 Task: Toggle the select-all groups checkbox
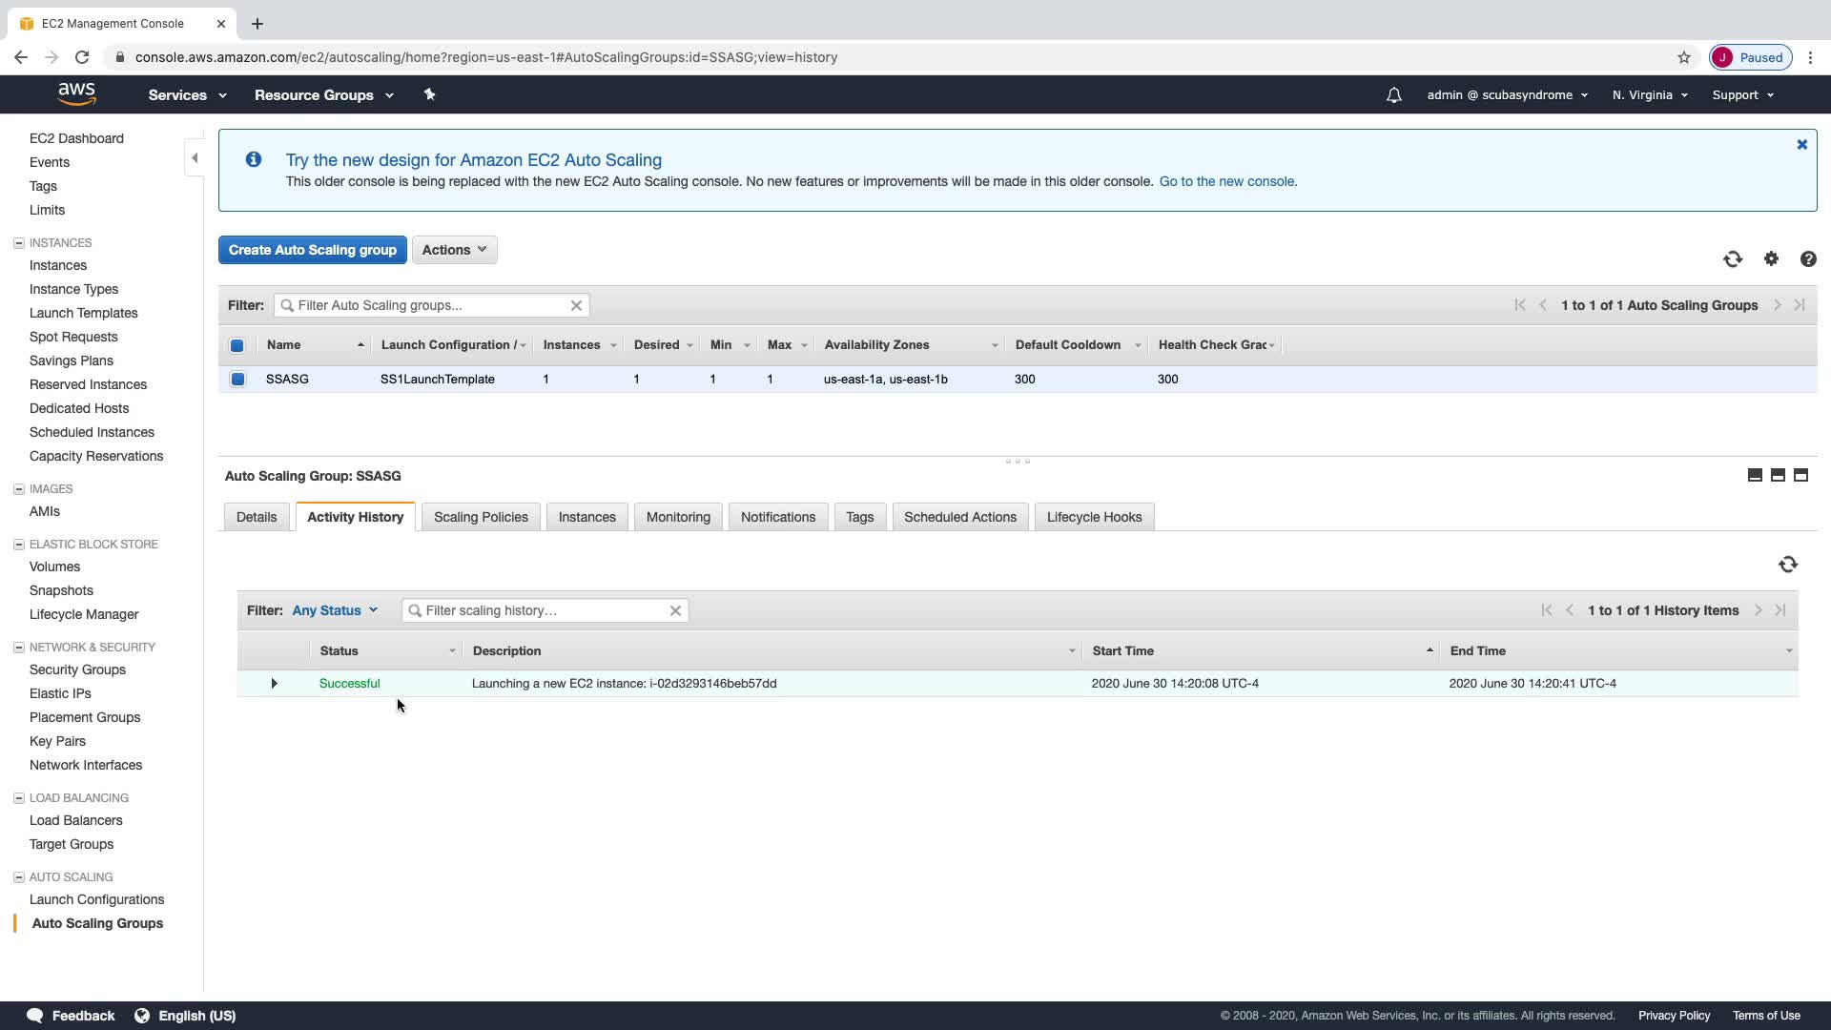tap(237, 345)
